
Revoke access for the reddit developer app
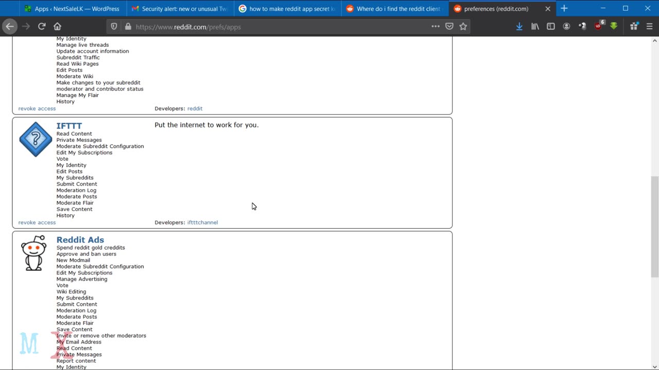37,108
